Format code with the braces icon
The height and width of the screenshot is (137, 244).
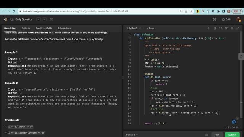click(215, 28)
